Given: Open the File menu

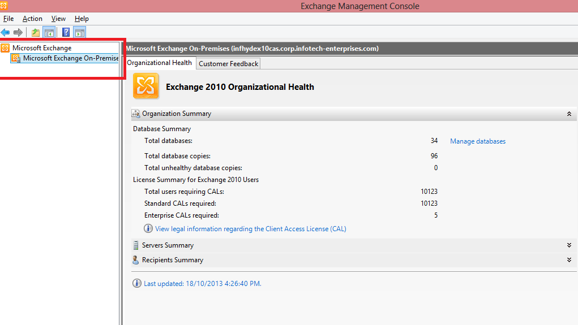Looking at the screenshot, I should (8, 19).
